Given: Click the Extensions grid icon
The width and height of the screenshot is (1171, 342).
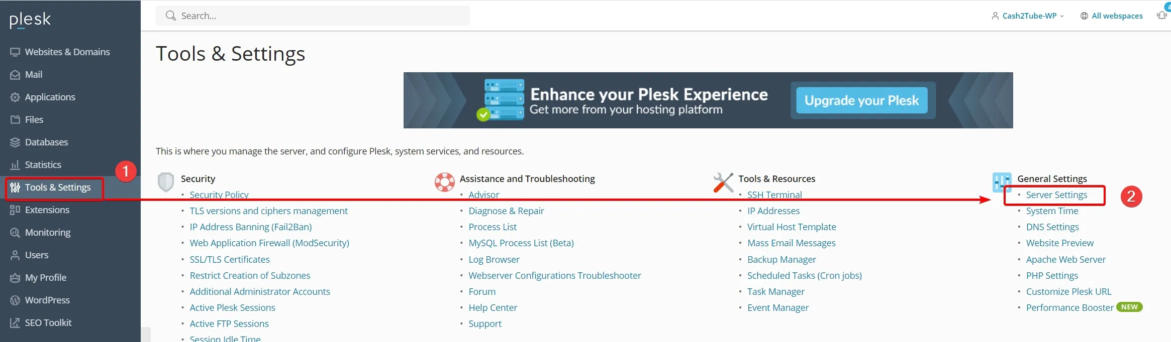Looking at the screenshot, I should pyautogui.click(x=15, y=210).
